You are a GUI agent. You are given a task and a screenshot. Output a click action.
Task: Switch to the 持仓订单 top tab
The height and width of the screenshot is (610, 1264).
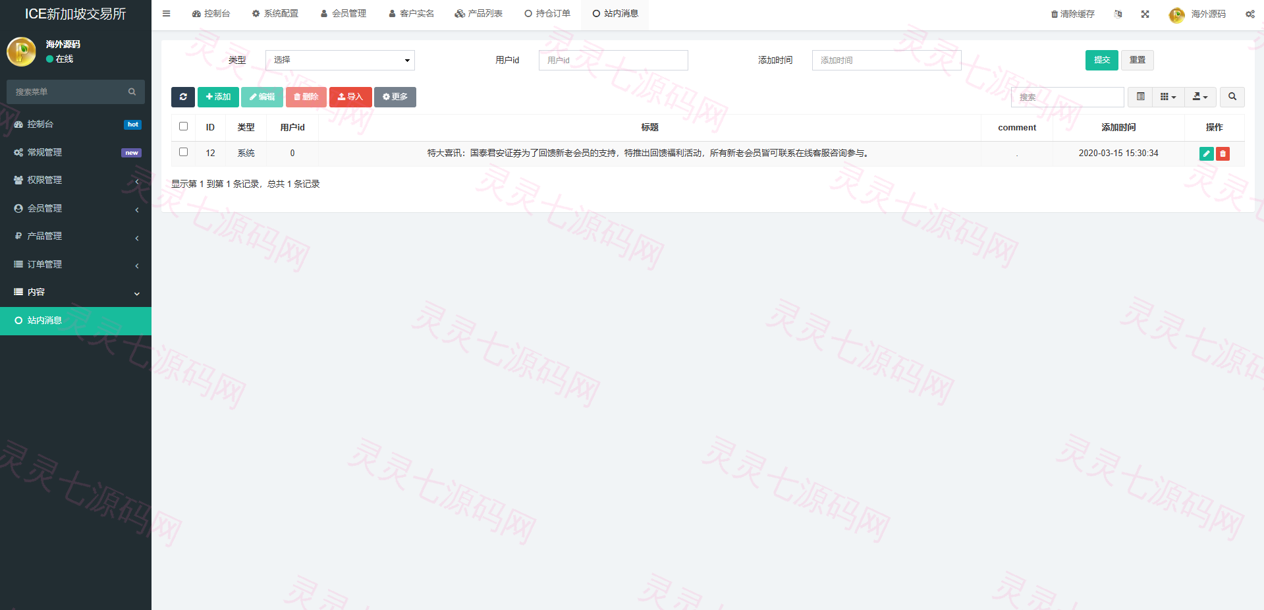[x=547, y=13]
